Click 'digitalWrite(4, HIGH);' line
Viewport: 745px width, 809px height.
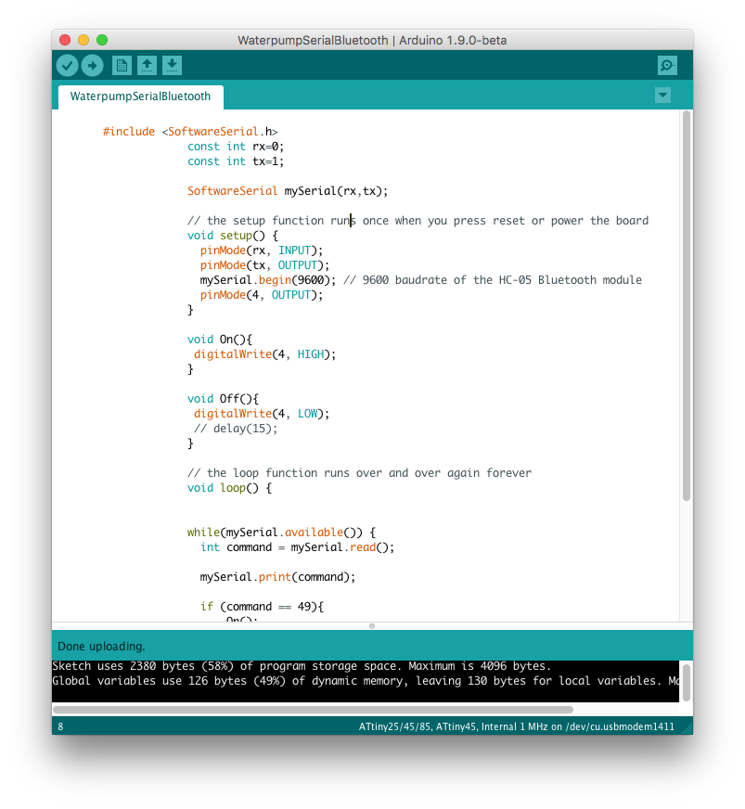click(x=264, y=354)
